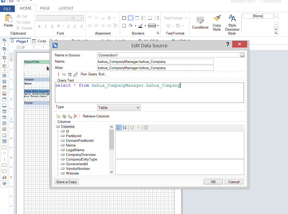The height and width of the screenshot is (214, 288).
Task: Select the Columns root tree node
Action: pyautogui.click(x=68, y=126)
